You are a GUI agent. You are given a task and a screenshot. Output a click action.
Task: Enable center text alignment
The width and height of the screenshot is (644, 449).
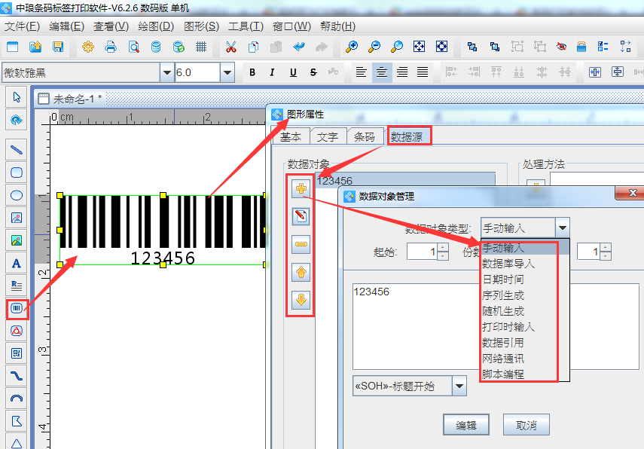381,72
